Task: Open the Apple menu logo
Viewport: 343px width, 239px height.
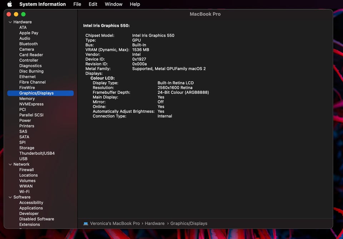Action: point(10,4)
